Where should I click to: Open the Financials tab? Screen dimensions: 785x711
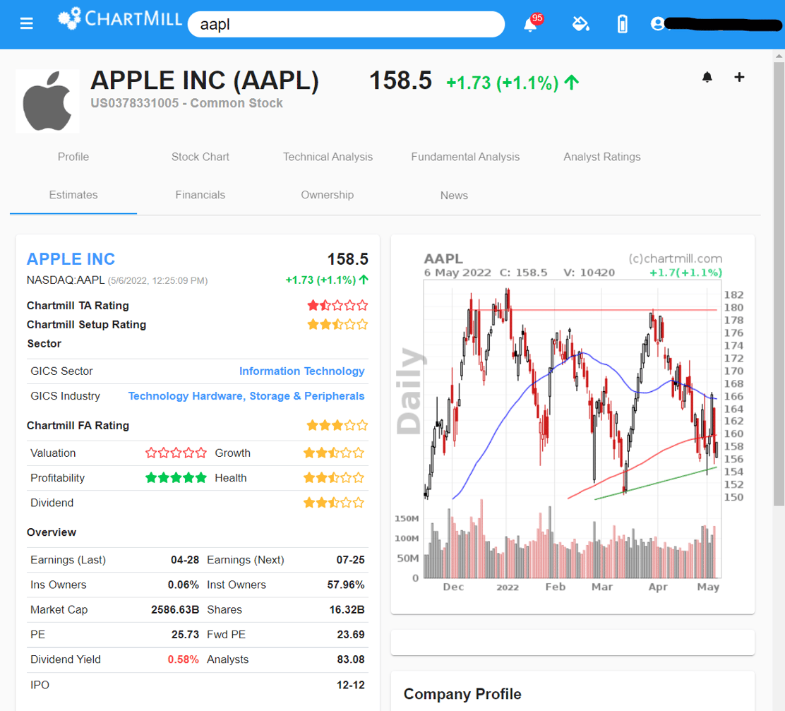200,195
